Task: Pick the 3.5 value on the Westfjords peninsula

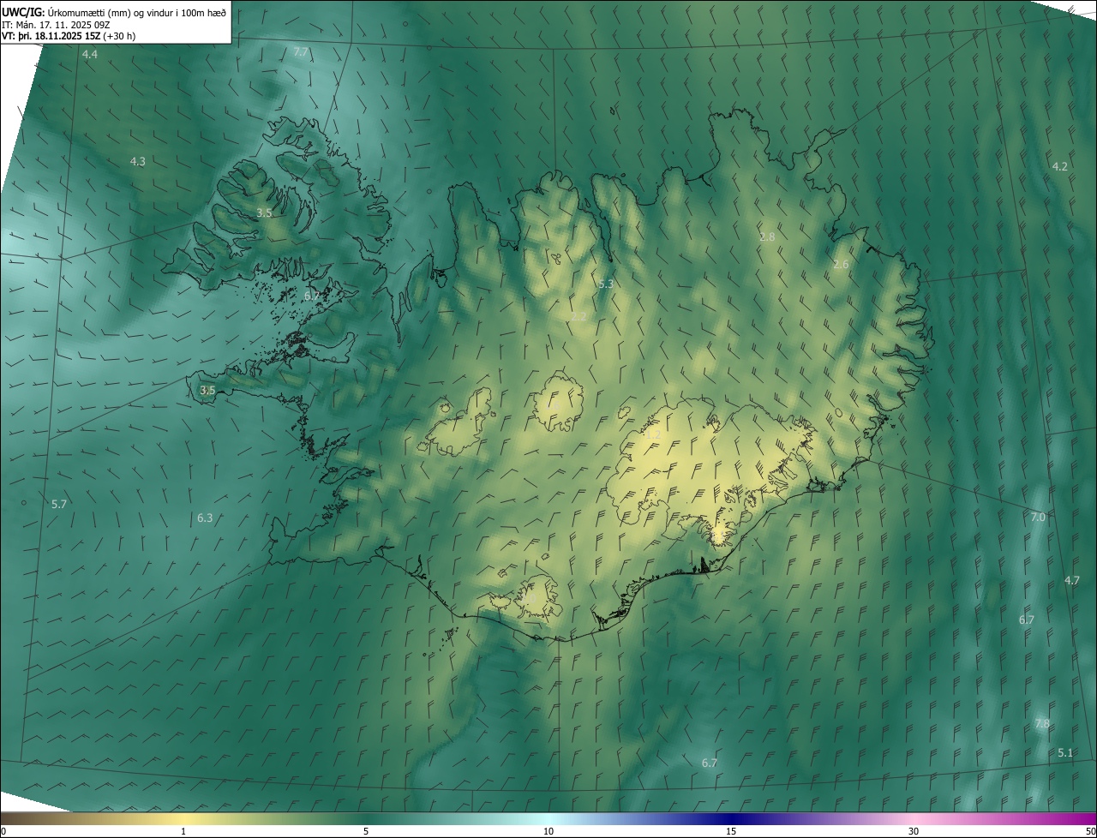Action: 264,212
